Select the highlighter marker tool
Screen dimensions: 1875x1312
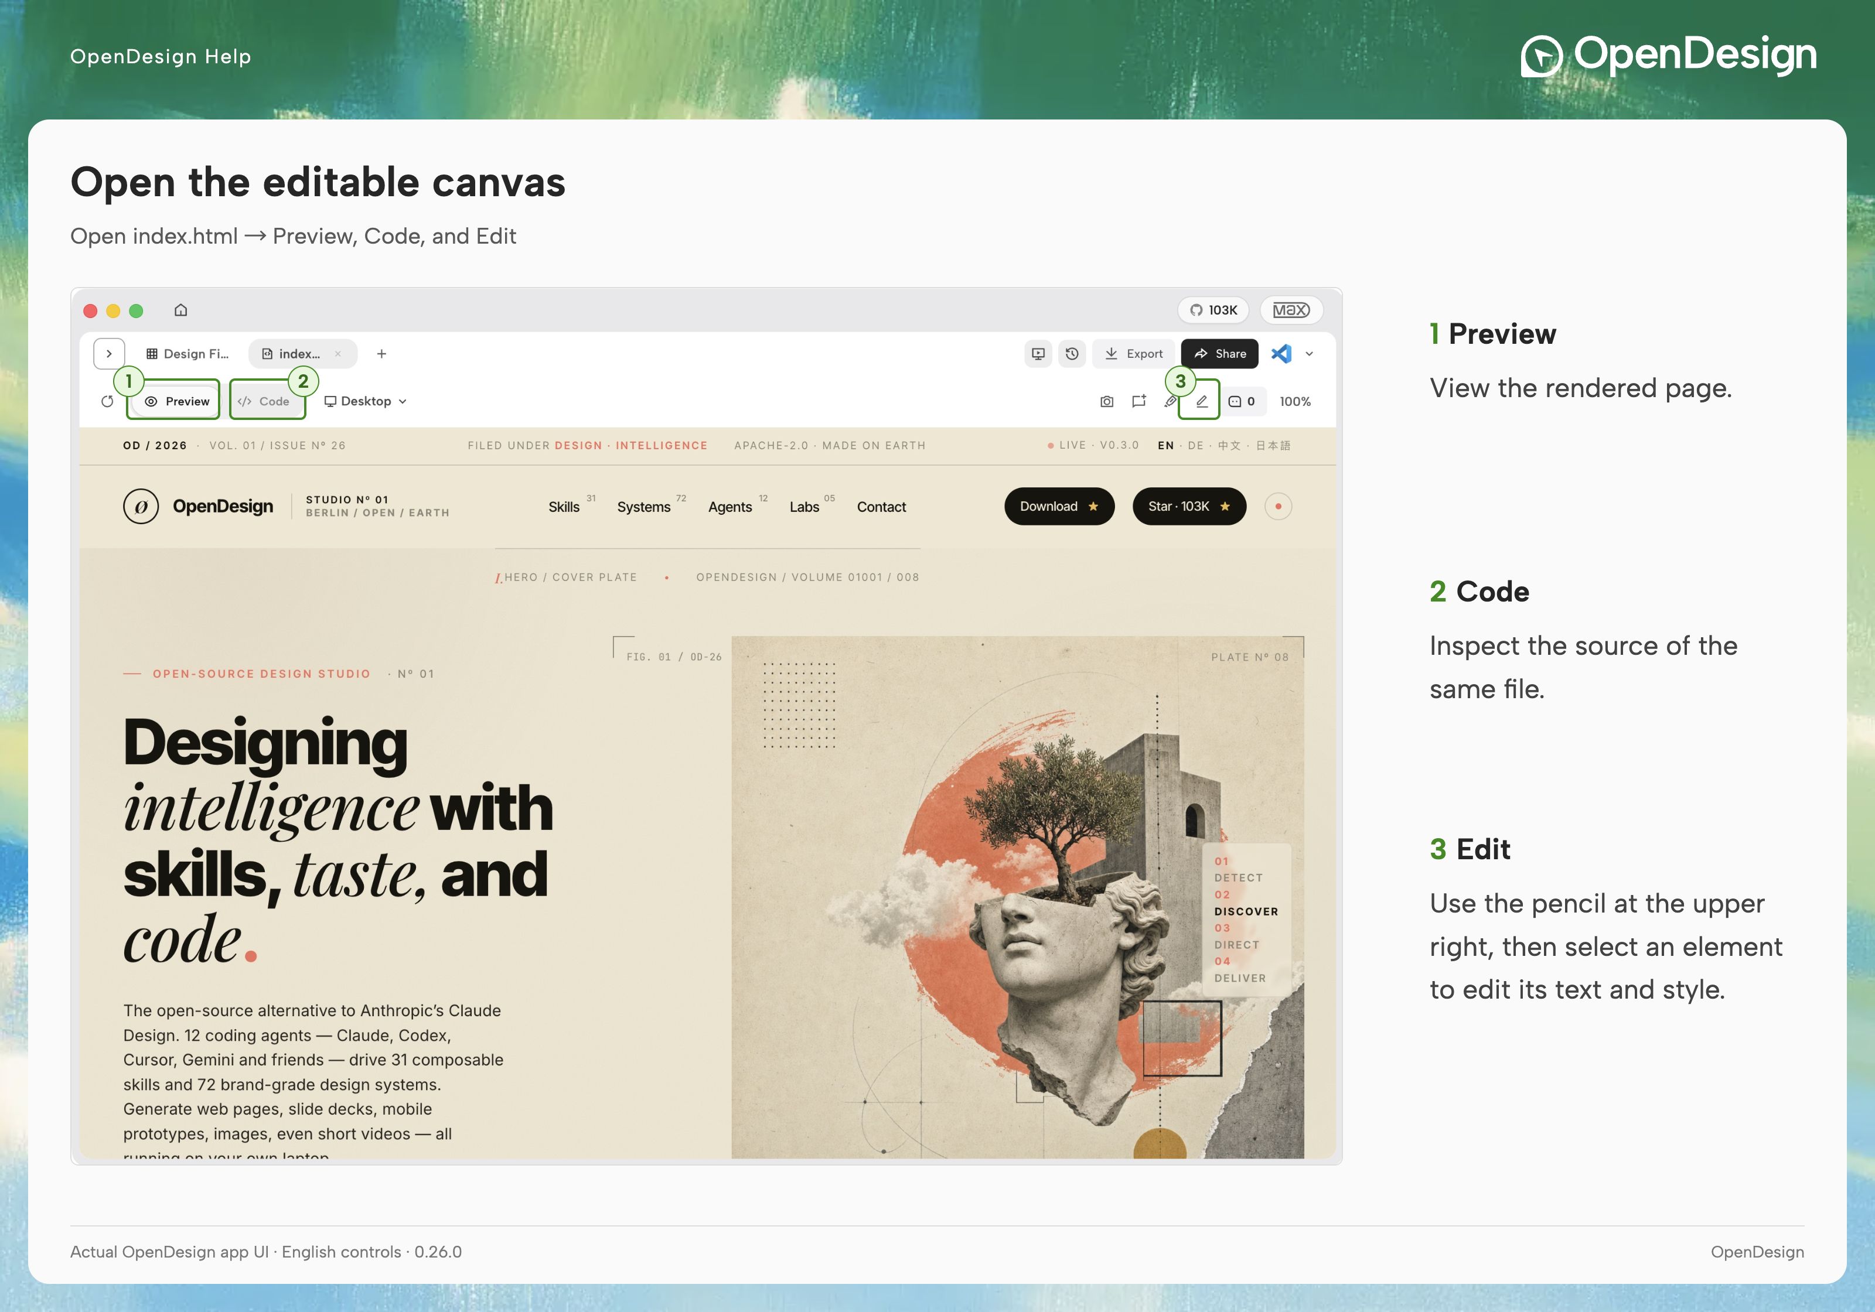point(1170,401)
